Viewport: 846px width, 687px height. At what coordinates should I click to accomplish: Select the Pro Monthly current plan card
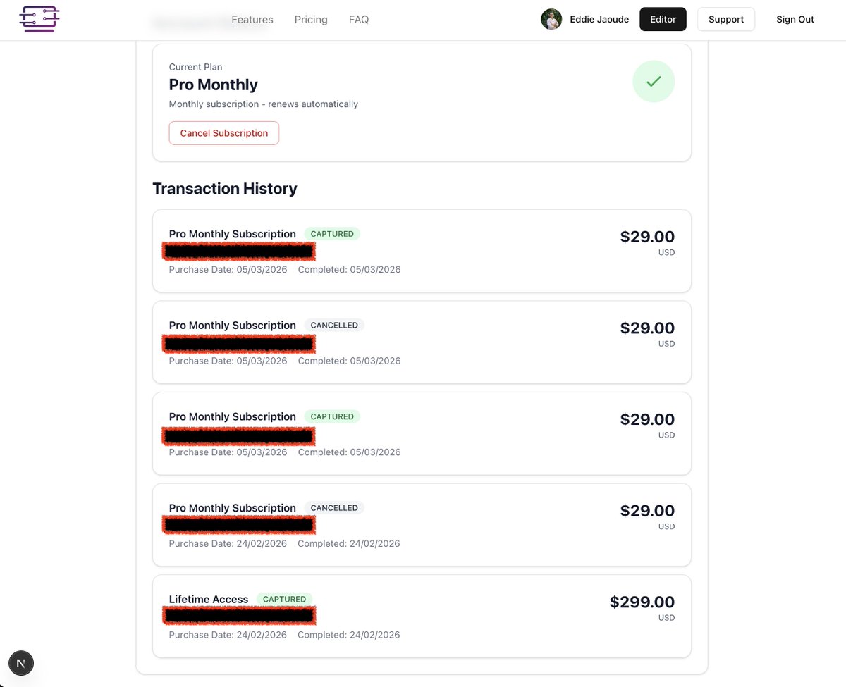[x=422, y=102]
